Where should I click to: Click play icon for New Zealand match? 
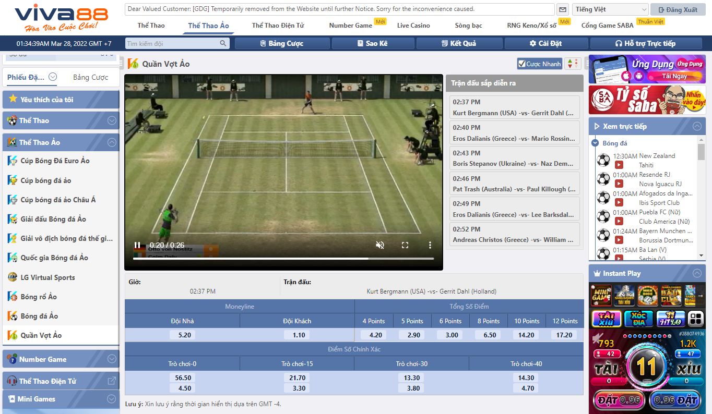tap(619, 165)
